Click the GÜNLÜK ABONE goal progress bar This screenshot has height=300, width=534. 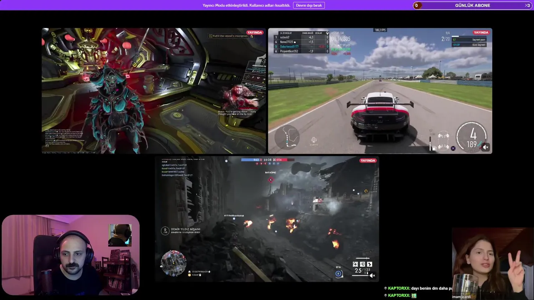[x=472, y=5]
